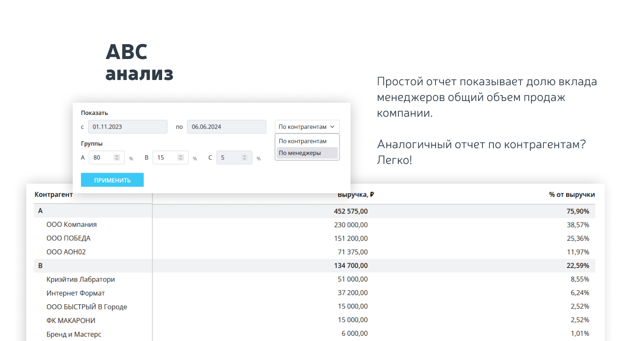
Task: Click the group C percent spinner arrows
Action: click(x=245, y=157)
